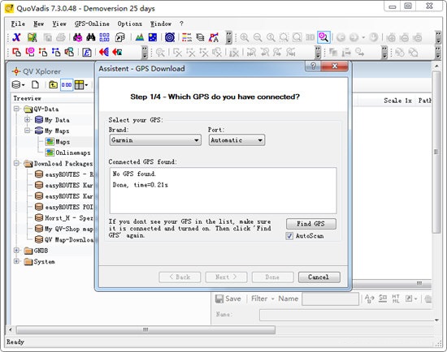Click the Find GPS button
The width and height of the screenshot is (447, 352).
pos(311,224)
